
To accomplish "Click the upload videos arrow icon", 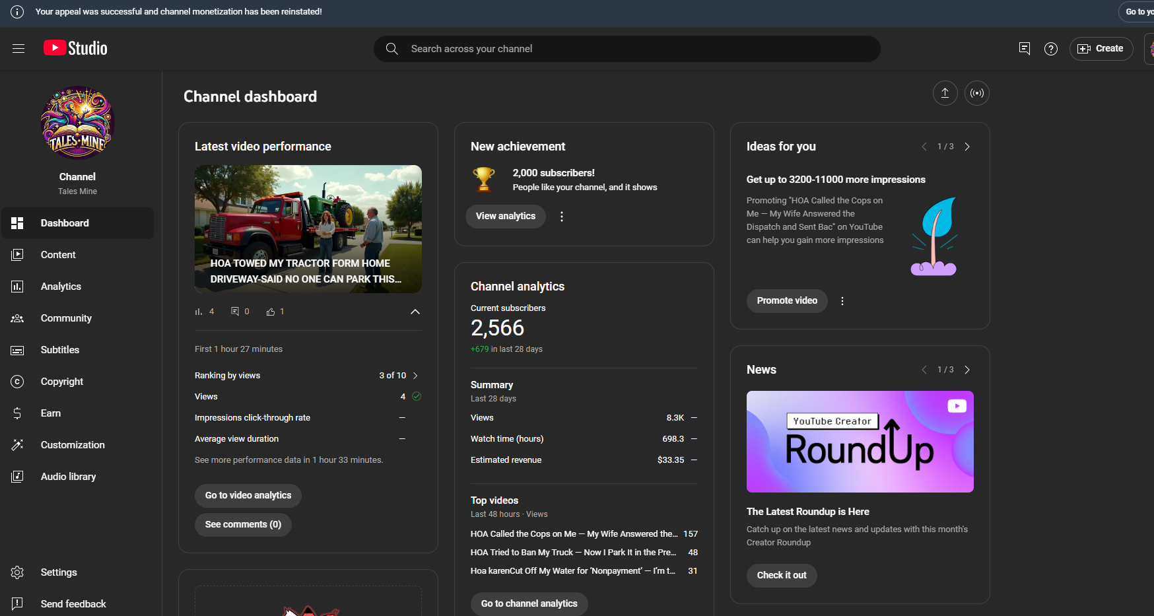I will click(x=945, y=93).
